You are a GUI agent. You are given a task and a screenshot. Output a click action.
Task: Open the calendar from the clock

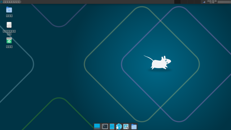pyautogui.click(x=212, y=2)
